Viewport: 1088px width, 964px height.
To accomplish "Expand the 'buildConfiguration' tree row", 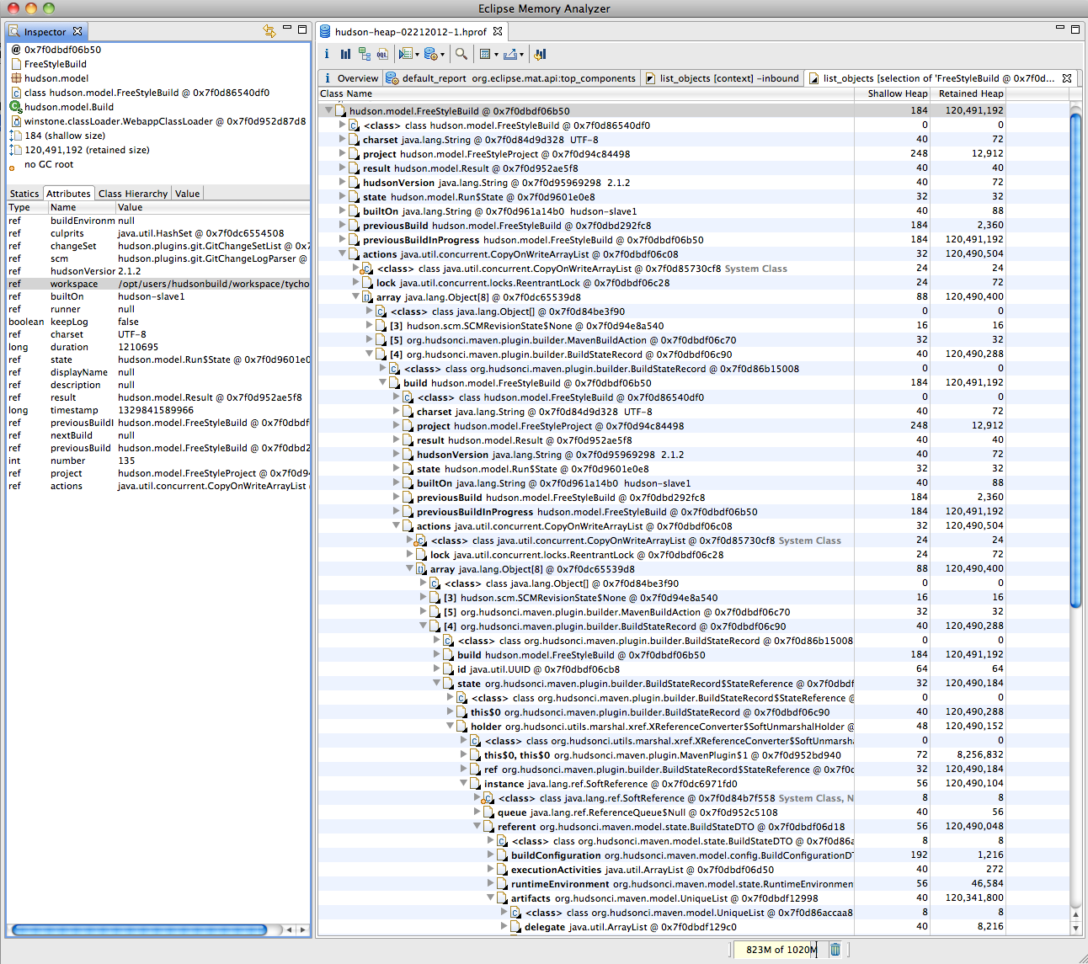I will pyautogui.click(x=490, y=855).
